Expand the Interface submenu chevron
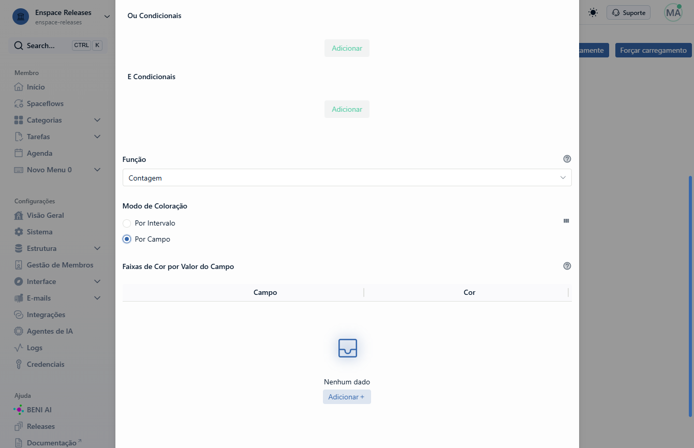Image resolution: width=694 pixels, height=448 pixels. pyautogui.click(x=97, y=281)
